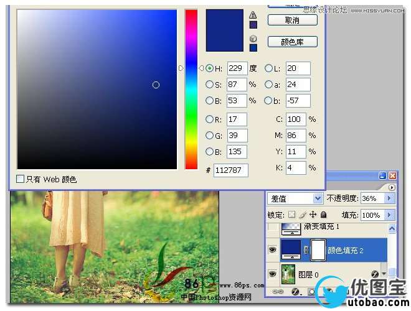Click the blue field showing 135
The width and height of the screenshot is (411, 311).
tap(237, 152)
